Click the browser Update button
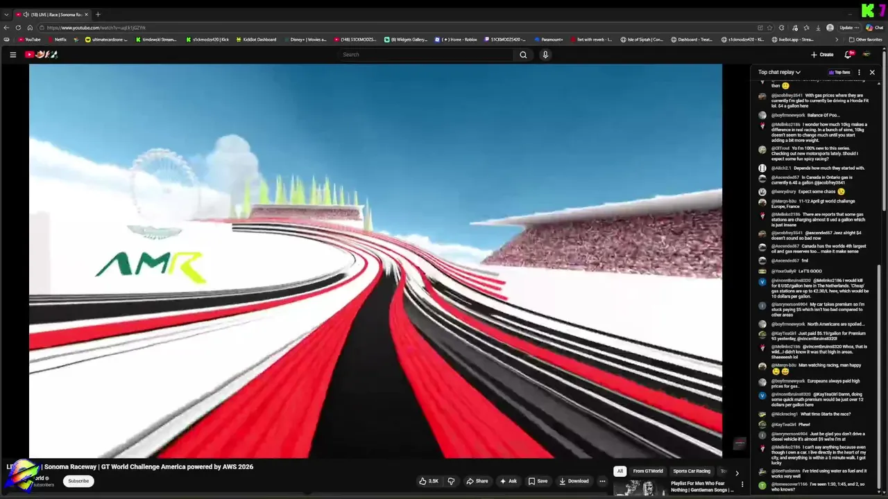This screenshot has height=499, width=888. (848, 28)
